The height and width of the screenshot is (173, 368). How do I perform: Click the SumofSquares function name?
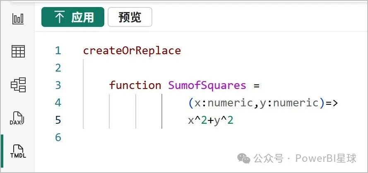click(x=207, y=85)
